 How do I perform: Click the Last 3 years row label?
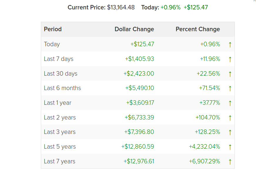(x=60, y=132)
